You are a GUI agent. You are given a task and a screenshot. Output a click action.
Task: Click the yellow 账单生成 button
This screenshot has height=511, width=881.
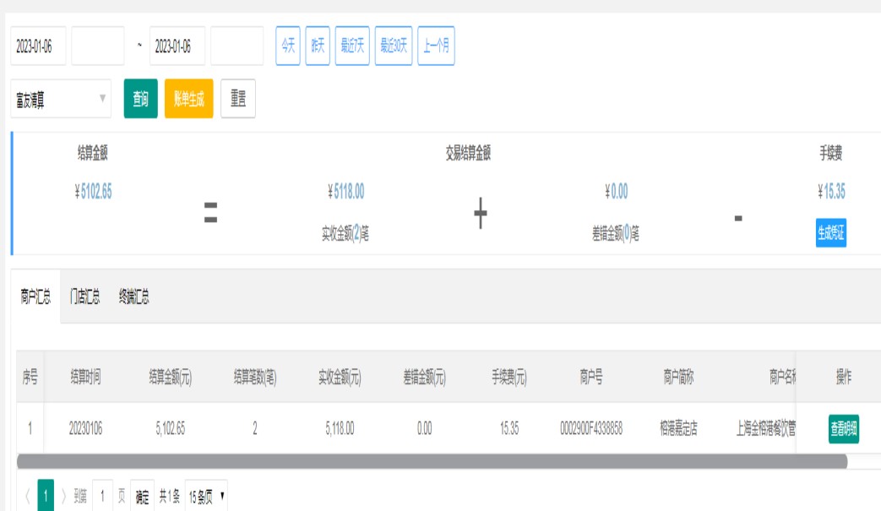pos(188,99)
